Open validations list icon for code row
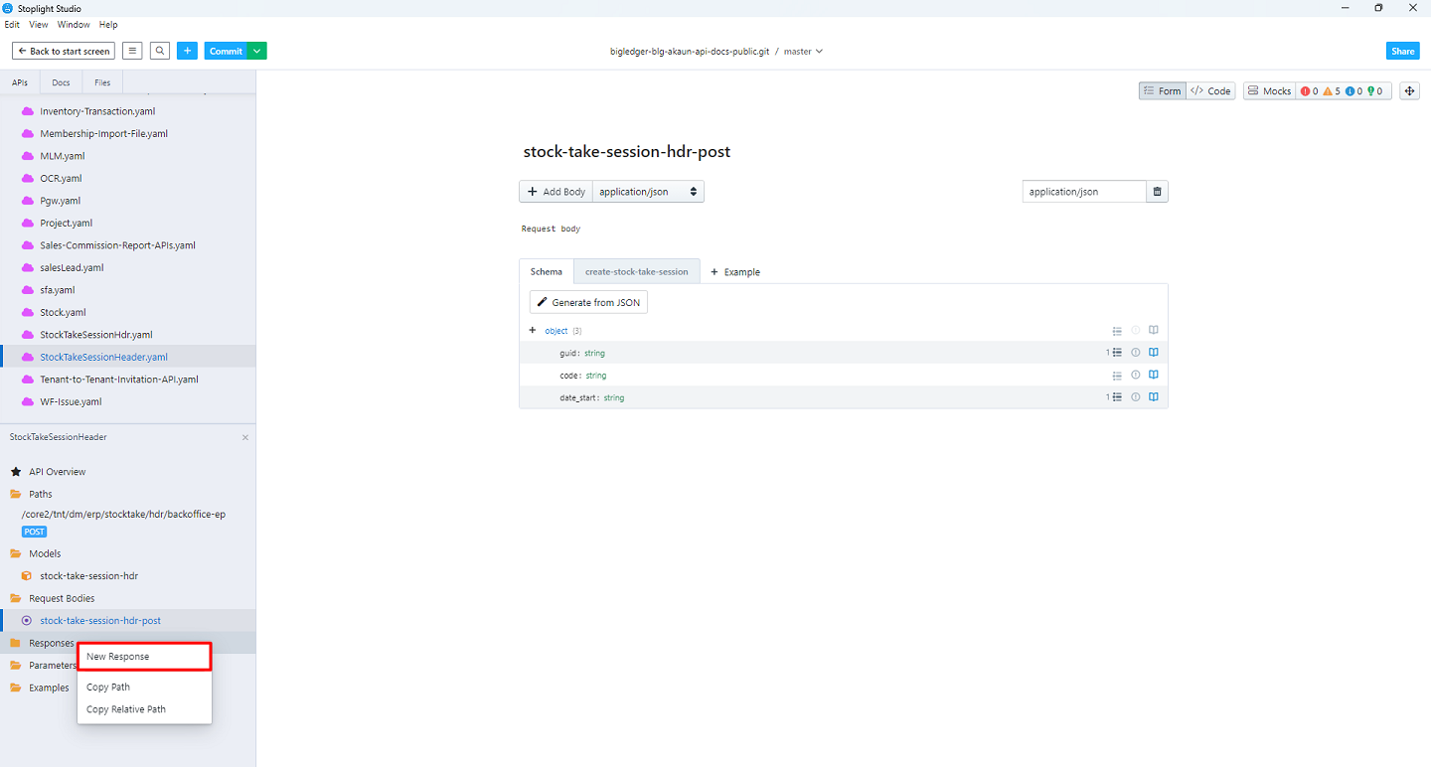Screen dimensions: 1431x767 point(1117,376)
